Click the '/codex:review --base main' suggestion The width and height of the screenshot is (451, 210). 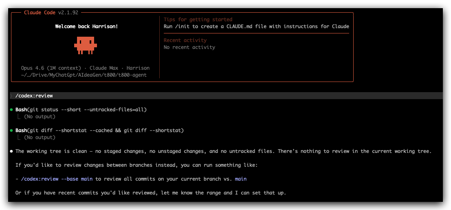pyautogui.click(x=57, y=179)
